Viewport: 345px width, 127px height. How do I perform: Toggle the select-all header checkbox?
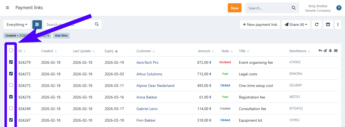coord(11,50)
